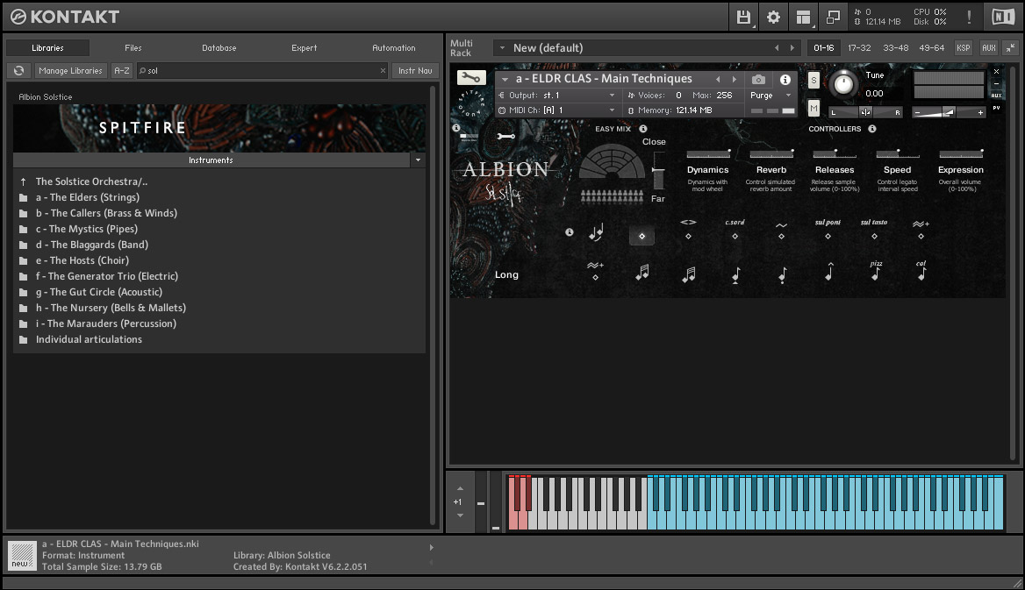The image size is (1025, 590).
Task: Open Kontakt options via gear icon
Action: [x=773, y=16]
